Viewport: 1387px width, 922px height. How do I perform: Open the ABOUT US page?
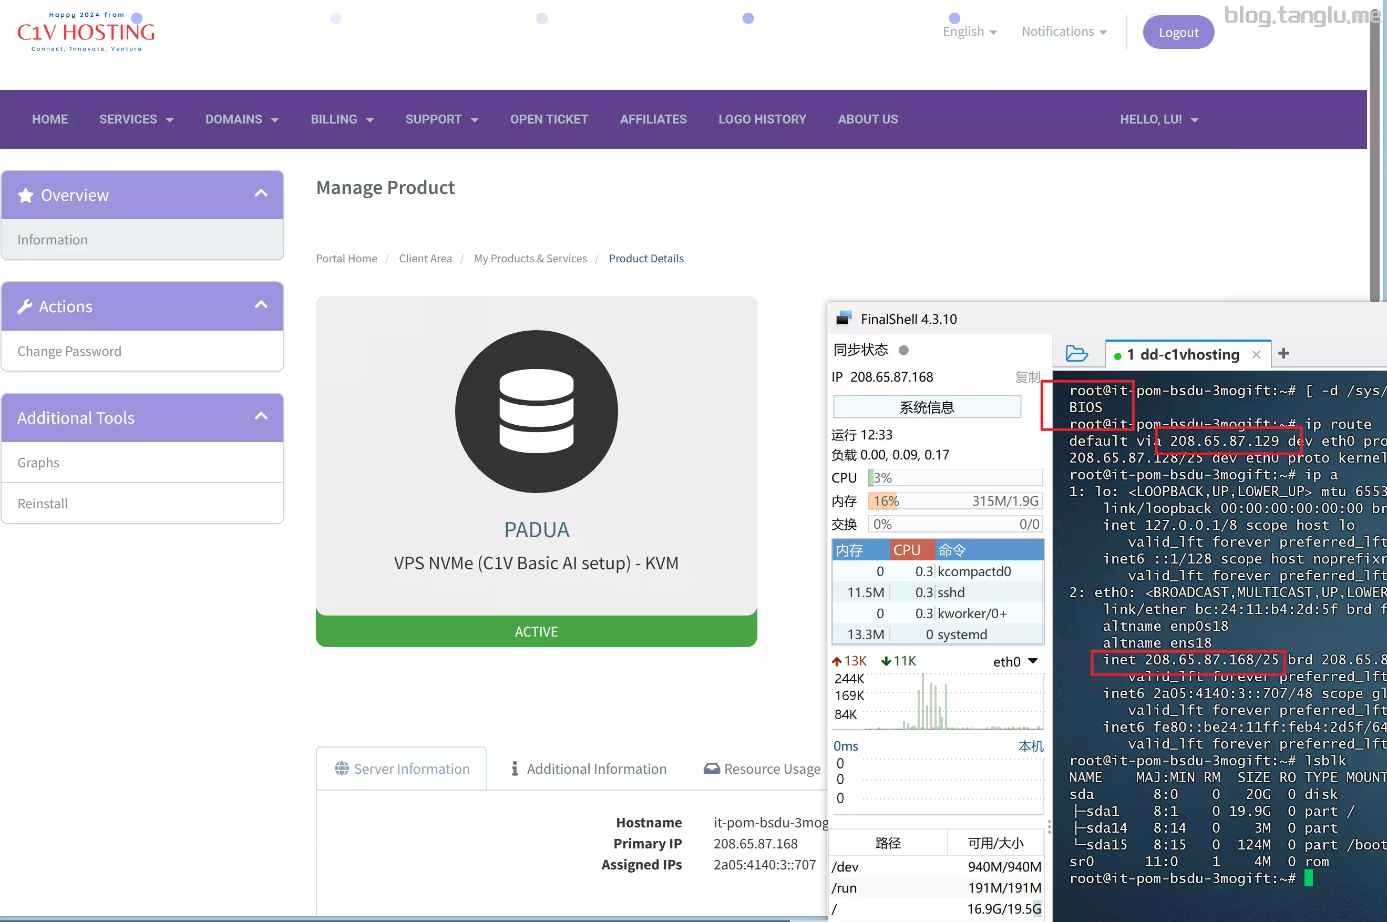point(868,119)
